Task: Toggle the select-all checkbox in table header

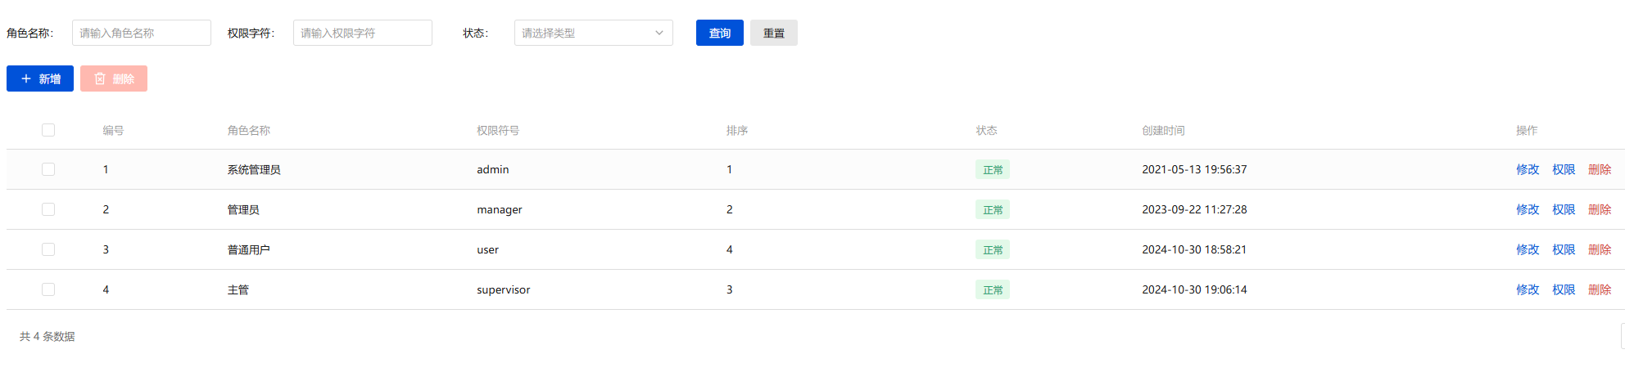Action: [x=48, y=130]
